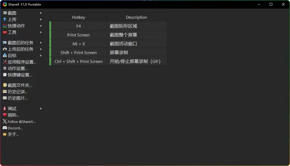Viewport: 290px width, 166px height.
Task: Click the 上传 upload arrow icon
Action: coord(5,19)
